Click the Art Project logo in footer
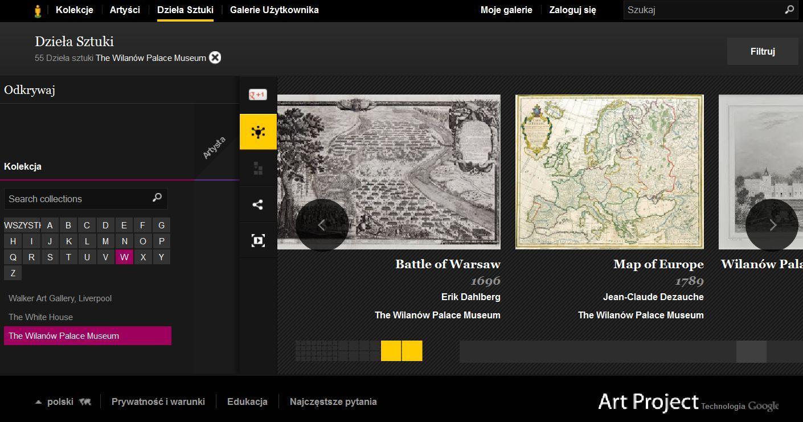The width and height of the screenshot is (803, 422). coord(648,401)
